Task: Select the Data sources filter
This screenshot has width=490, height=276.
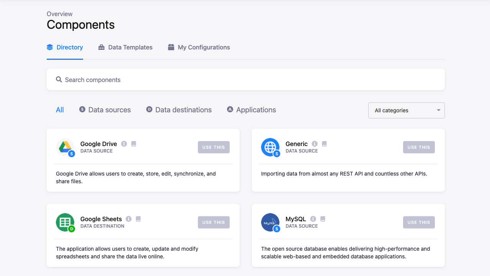Action: [x=105, y=110]
